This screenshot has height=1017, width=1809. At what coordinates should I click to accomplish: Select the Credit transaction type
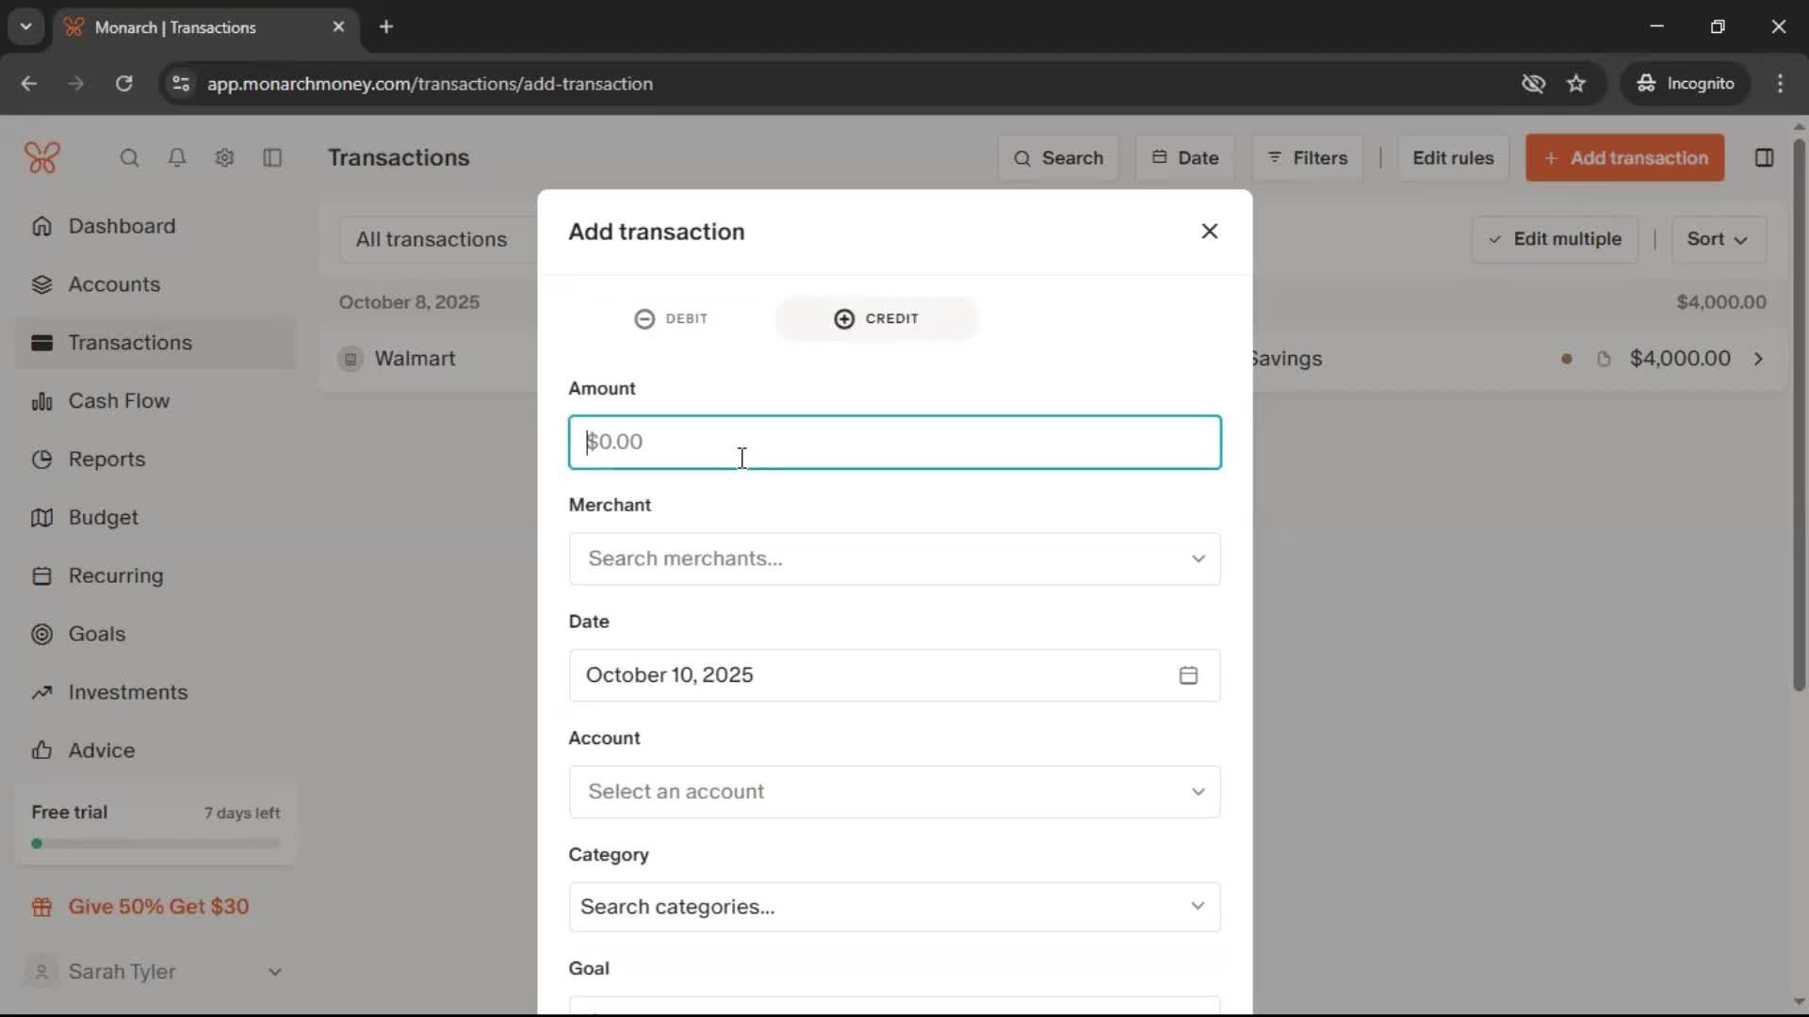[876, 318]
